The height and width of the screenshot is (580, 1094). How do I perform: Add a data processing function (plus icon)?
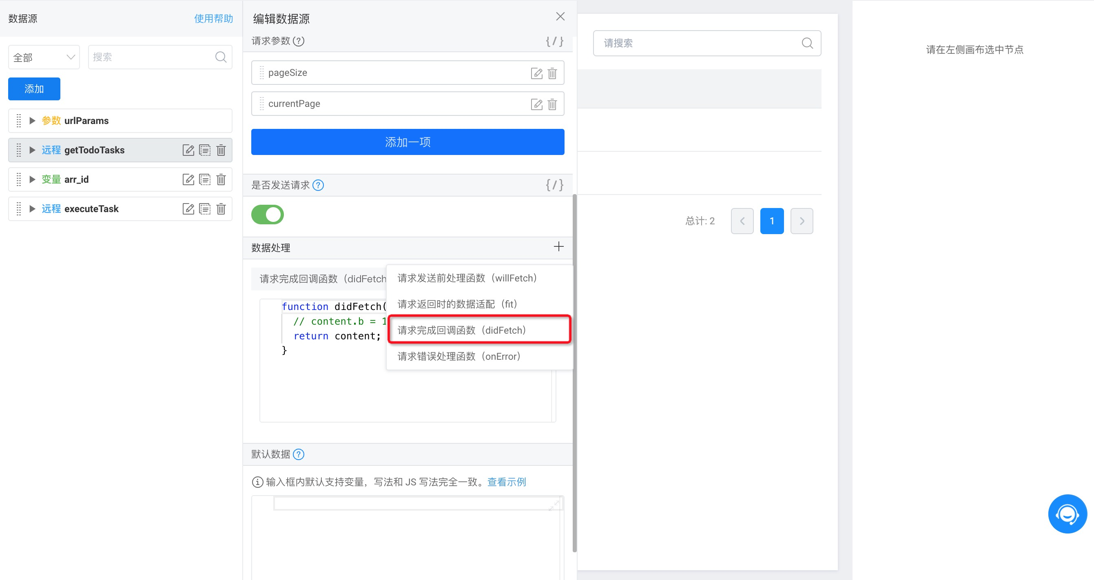click(558, 247)
